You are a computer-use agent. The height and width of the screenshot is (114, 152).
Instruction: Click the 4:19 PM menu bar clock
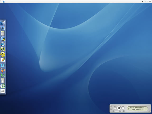click(x=148, y=1)
